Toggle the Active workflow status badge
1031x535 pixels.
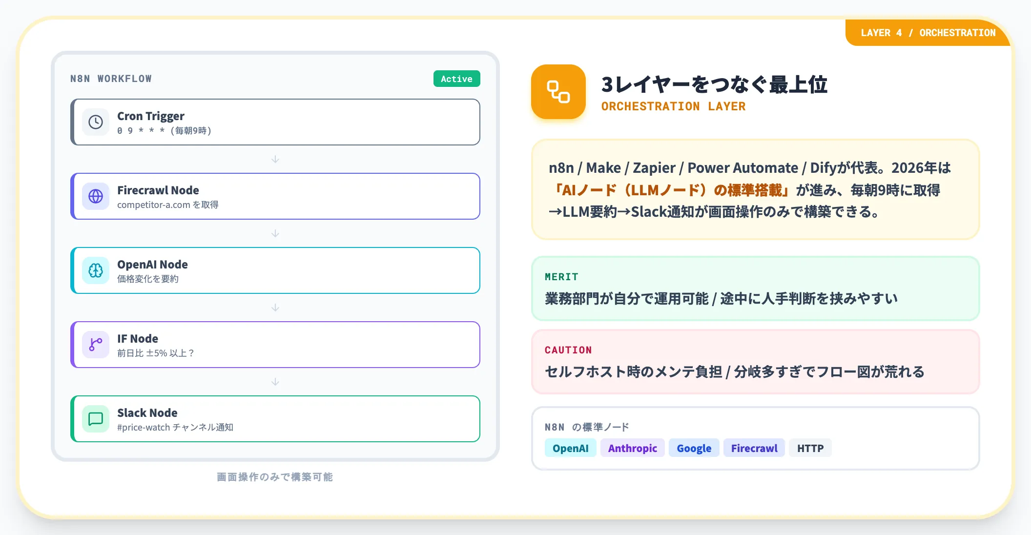click(x=456, y=79)
